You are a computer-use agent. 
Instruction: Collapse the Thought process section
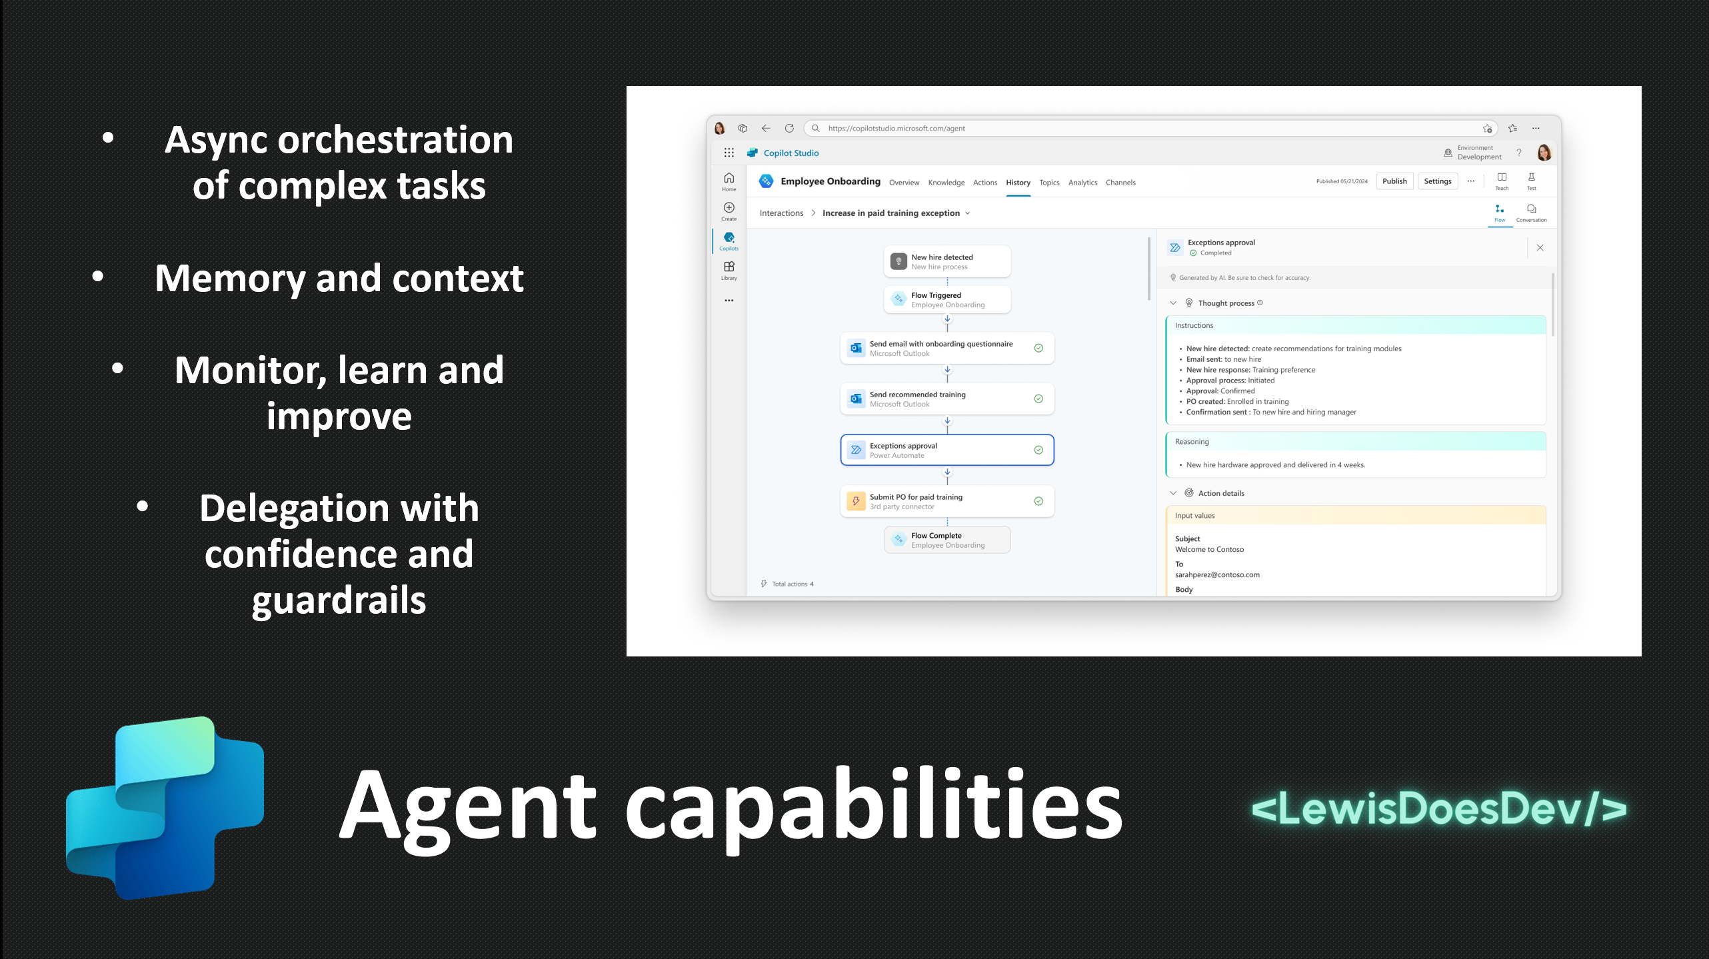(x=1173, y=303)
